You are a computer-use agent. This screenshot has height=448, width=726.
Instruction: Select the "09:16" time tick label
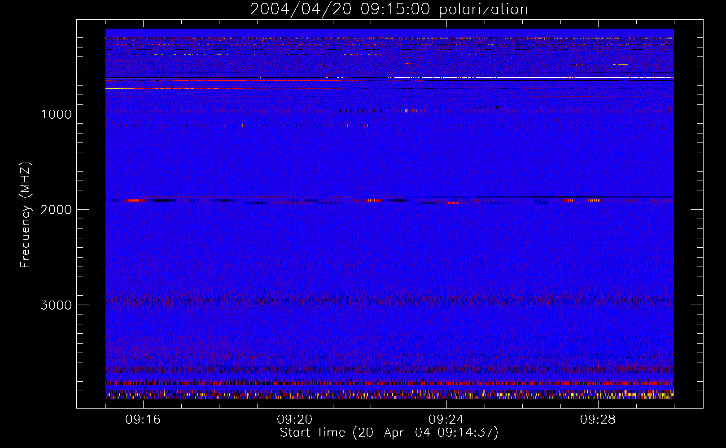[143, 420]
